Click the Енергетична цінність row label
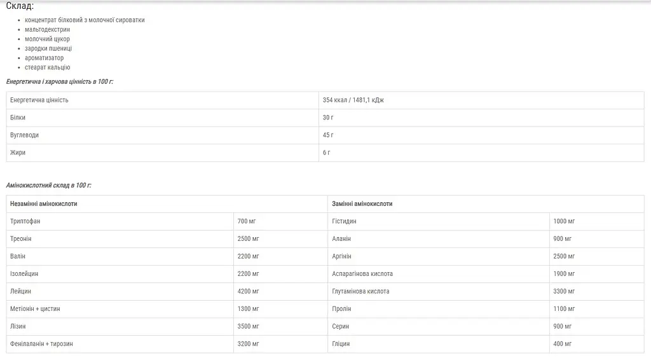 pos(39,100)
